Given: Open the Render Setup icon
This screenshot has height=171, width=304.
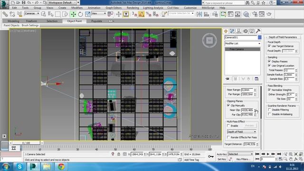Looking at the screenshot, I should point(255,14).
